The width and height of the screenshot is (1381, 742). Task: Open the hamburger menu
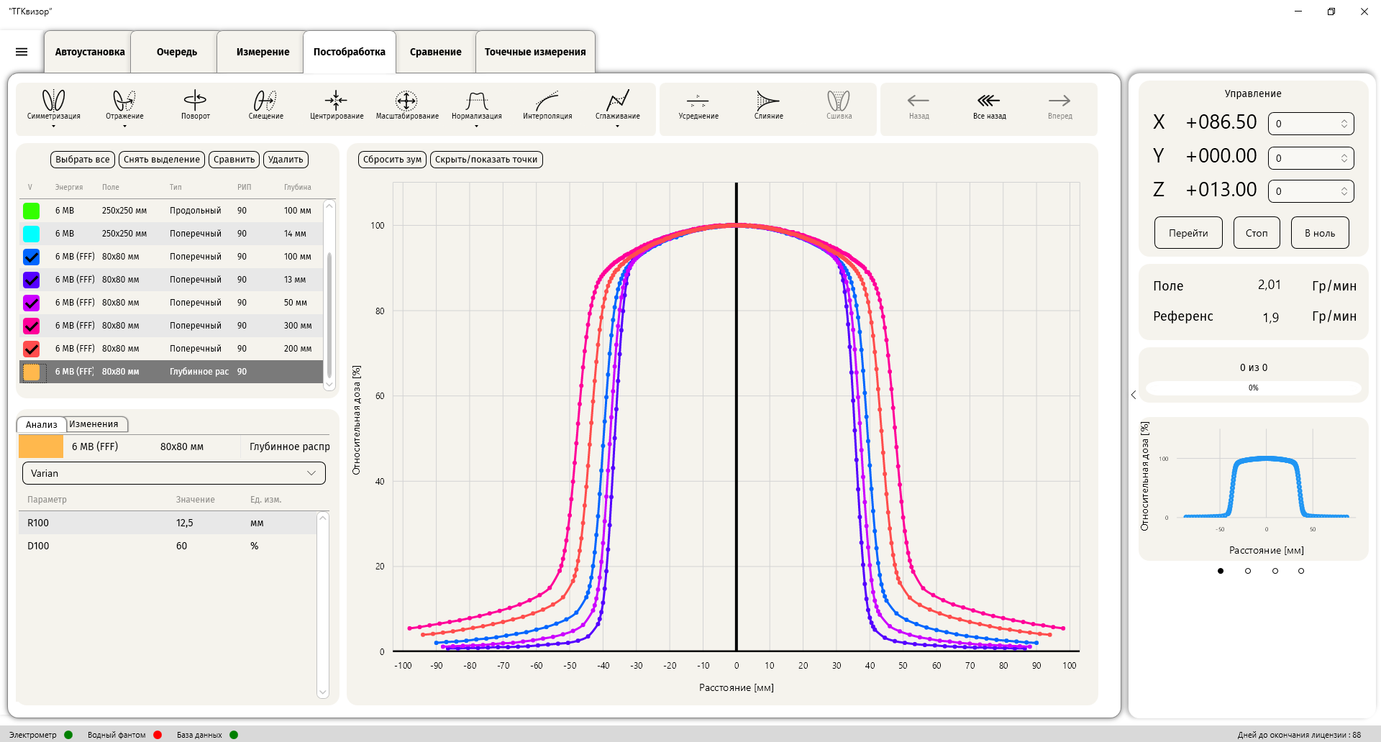[22, 52]
